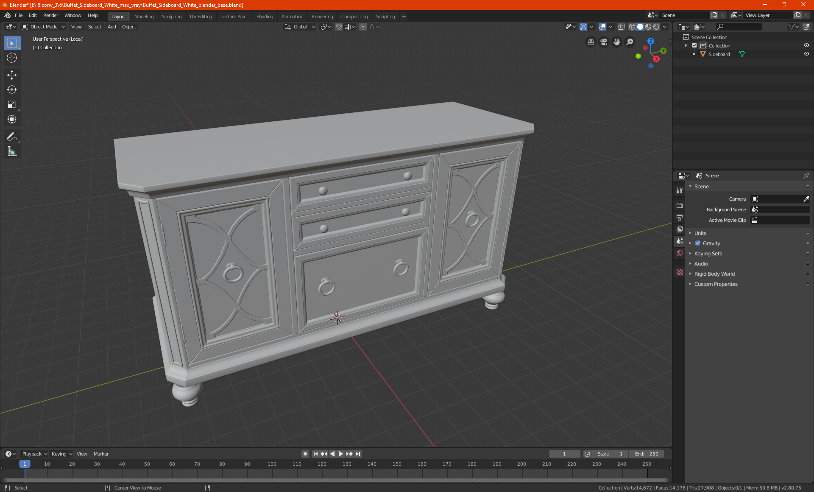Hide the Sideboard object with eye icon
The image size is (814, 492).
tap(806, 54)
